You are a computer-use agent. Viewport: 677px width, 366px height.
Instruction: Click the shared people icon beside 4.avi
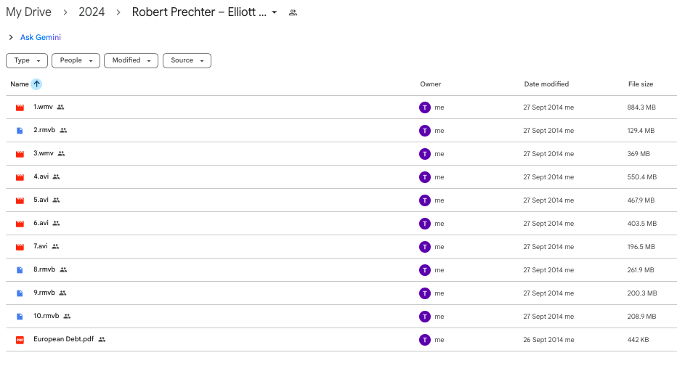(56, 176)
